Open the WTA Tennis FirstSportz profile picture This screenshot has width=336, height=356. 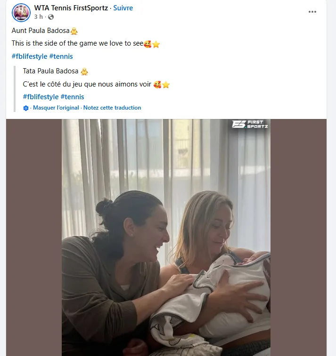21,12
